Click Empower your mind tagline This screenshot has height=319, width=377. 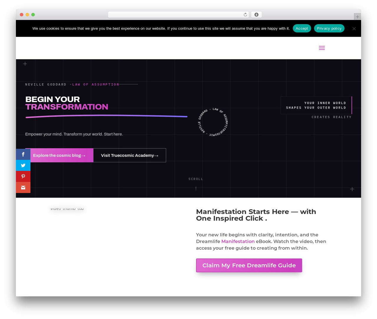coord(74,134)
